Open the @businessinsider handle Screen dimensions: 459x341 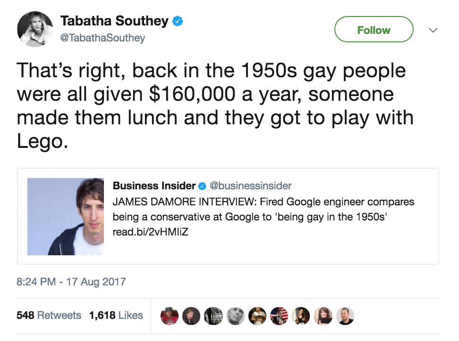click(x=250, y=186)
